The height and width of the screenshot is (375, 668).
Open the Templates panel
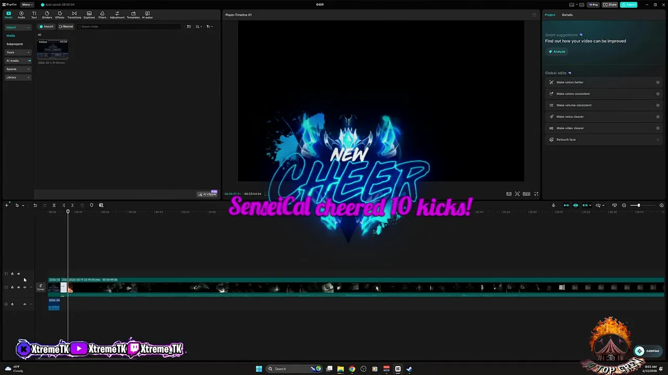pyautogui.click(x=133, y=15)
